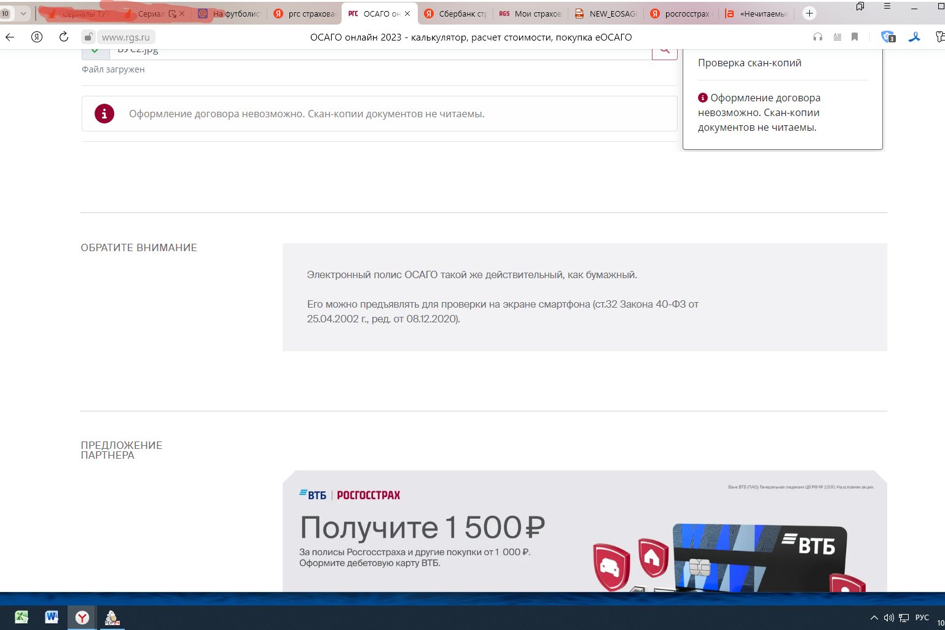Image resolution: width=945 pixels, height=630 pixels.
Task: Click the red house shield icon in banner
Action: [x=653, y=557]
